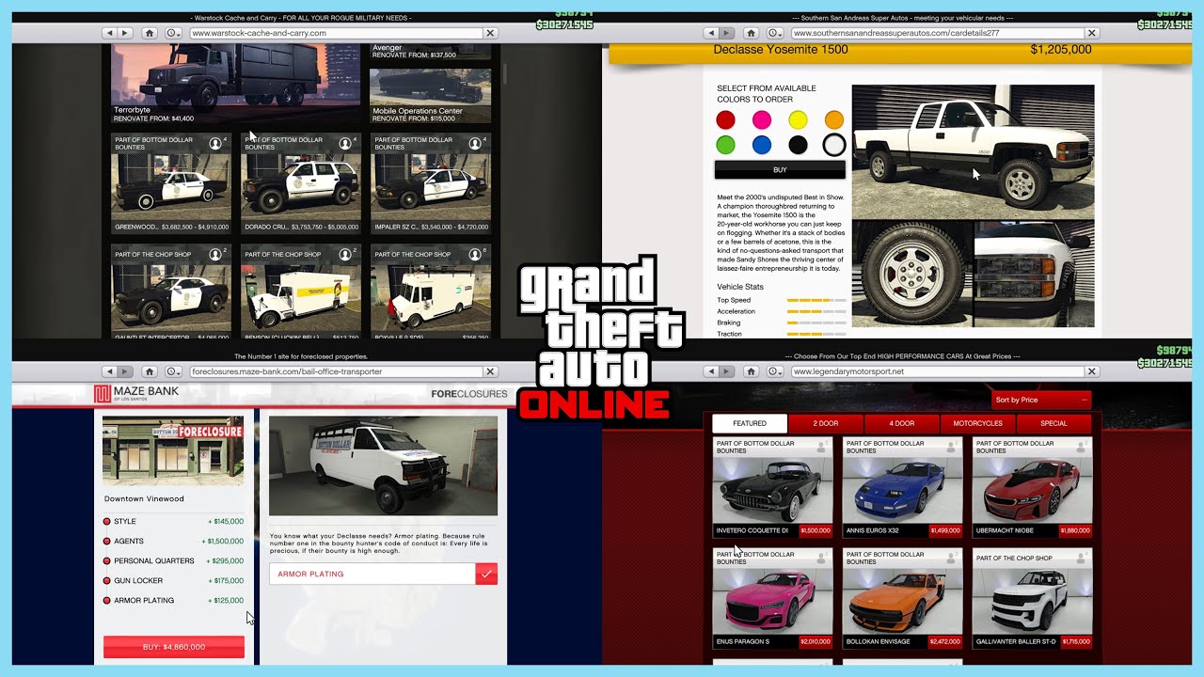Open home page from the Warstock browser
Screen dimensions: 1204x677
[150, 33]
